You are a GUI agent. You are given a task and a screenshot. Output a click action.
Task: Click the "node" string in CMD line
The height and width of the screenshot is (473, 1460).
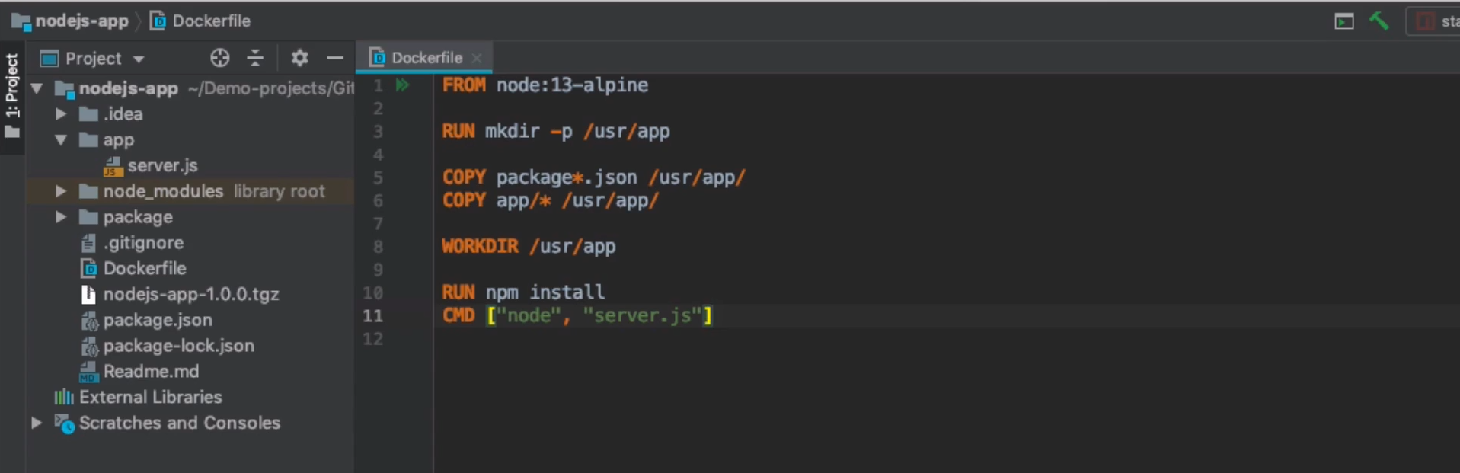[529, 315]
